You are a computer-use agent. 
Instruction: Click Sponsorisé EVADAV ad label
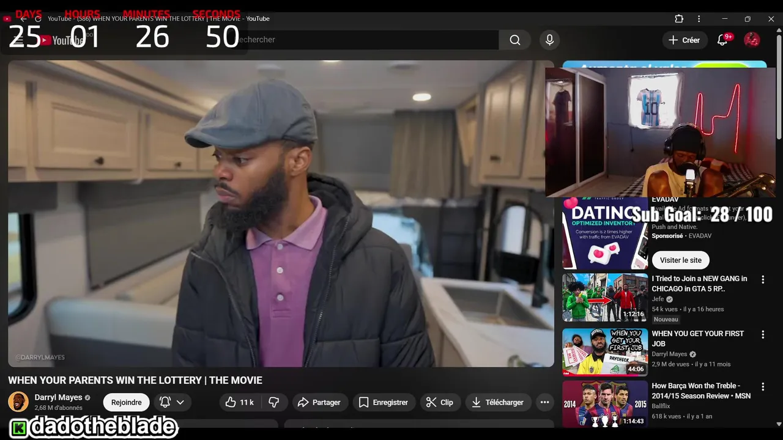coord(682,235)
